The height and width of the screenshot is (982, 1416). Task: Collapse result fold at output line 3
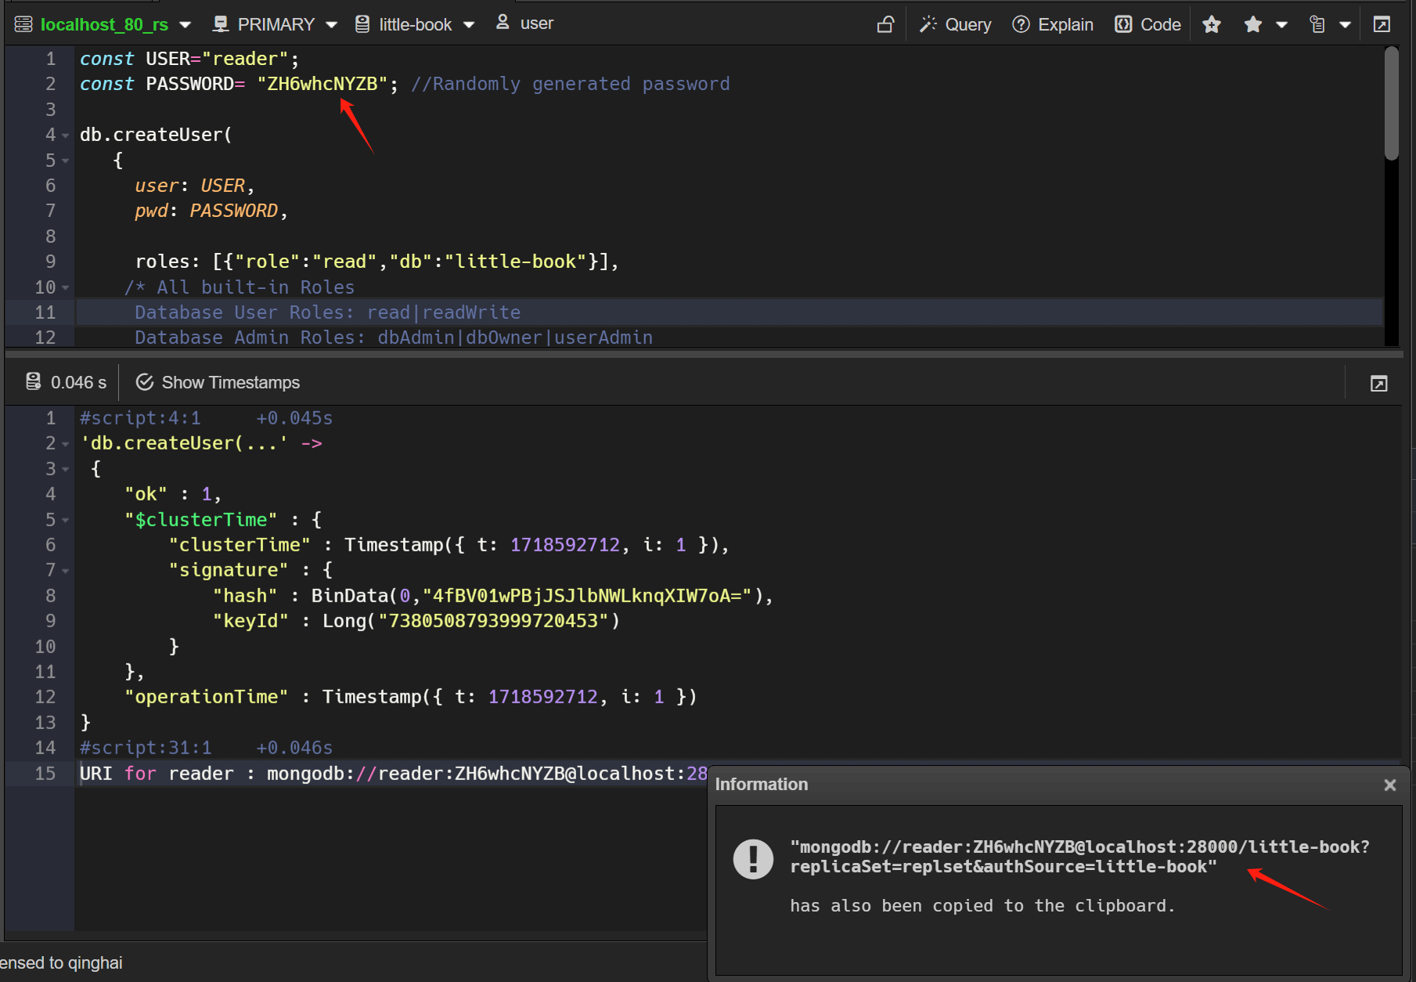66,469
